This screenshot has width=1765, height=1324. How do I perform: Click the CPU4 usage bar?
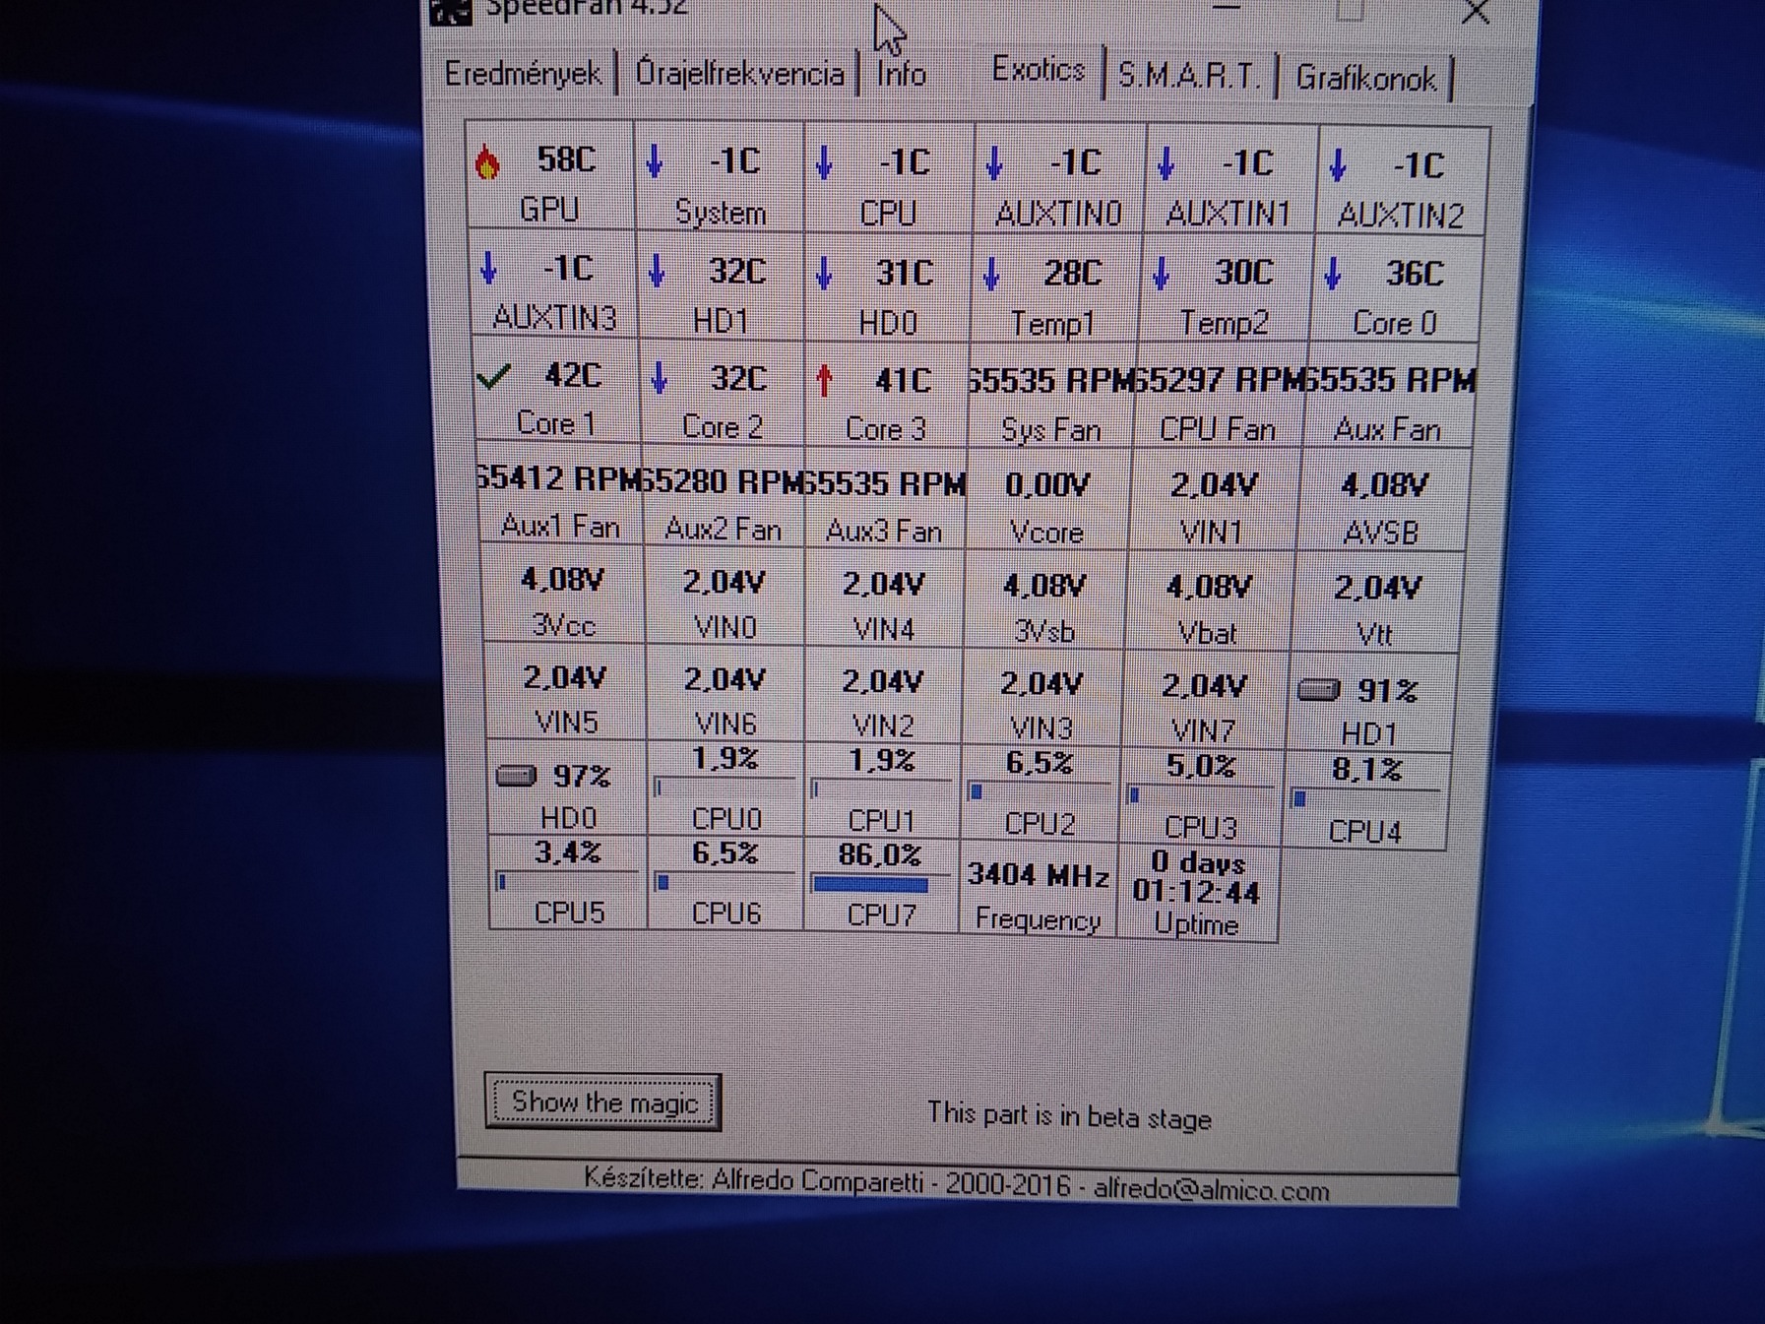1366,799
